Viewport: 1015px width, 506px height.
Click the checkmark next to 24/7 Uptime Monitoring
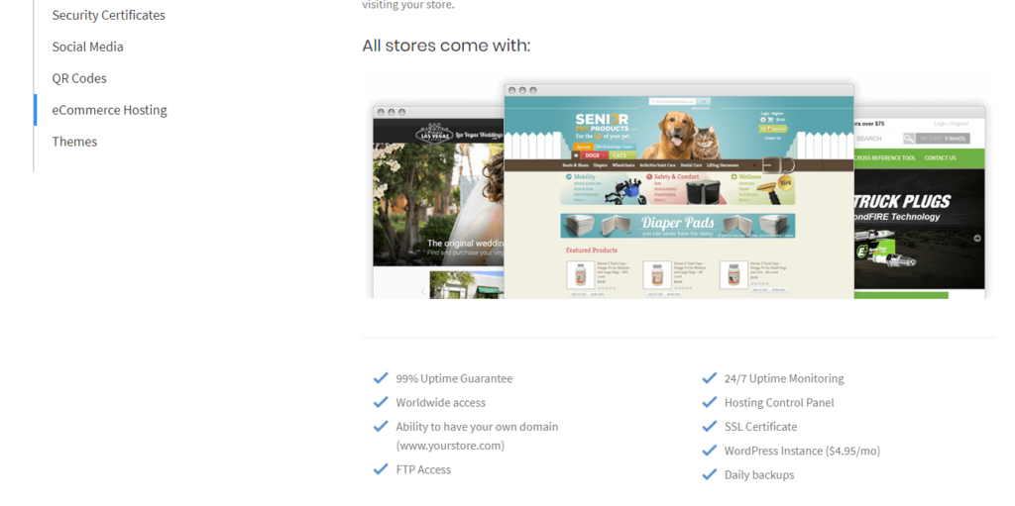coord(710,378)
